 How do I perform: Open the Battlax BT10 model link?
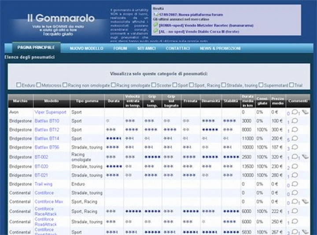click(x=47, y=121)
